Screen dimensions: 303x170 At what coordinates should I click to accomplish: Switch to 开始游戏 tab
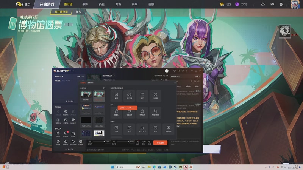coord(47,4)
